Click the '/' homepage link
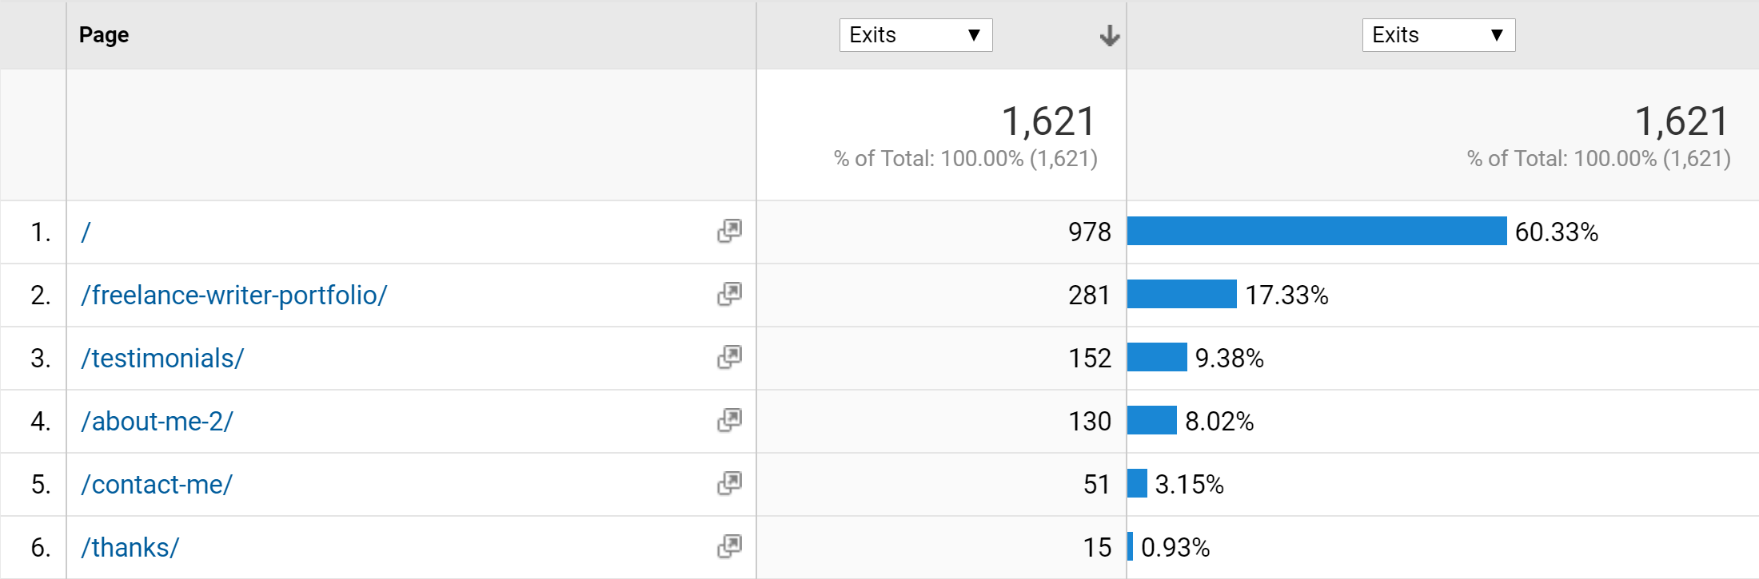Image resolution: width=1759 pixels, height=579 pixels. (x=86, y=232)
